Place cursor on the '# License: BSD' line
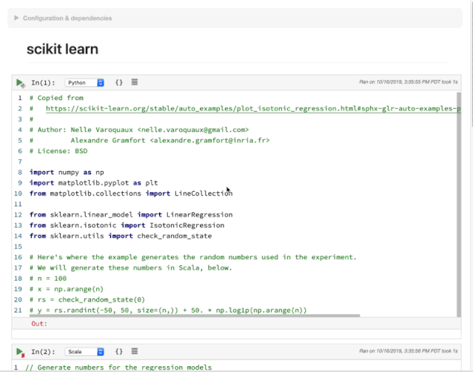Screen dimensions: 473x372 58,150
